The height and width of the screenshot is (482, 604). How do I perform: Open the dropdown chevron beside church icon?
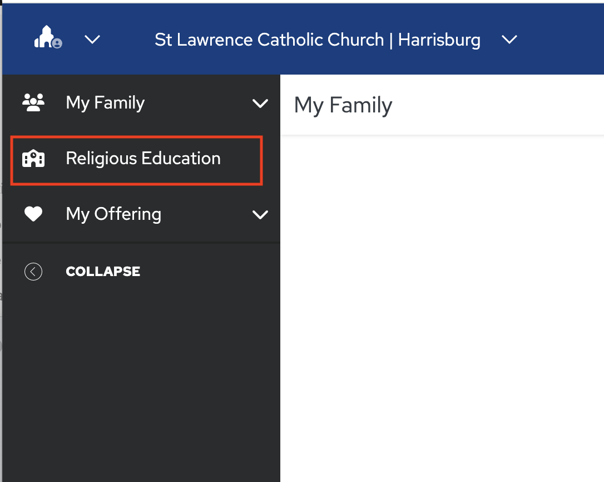point(92,40)
